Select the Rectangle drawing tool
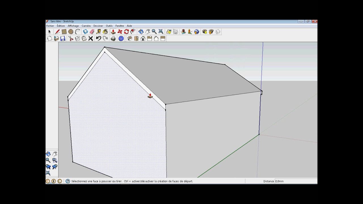 [64, 32]
